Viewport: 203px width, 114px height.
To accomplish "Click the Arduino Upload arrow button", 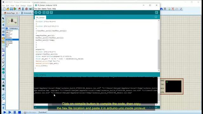I will point(40,13).
